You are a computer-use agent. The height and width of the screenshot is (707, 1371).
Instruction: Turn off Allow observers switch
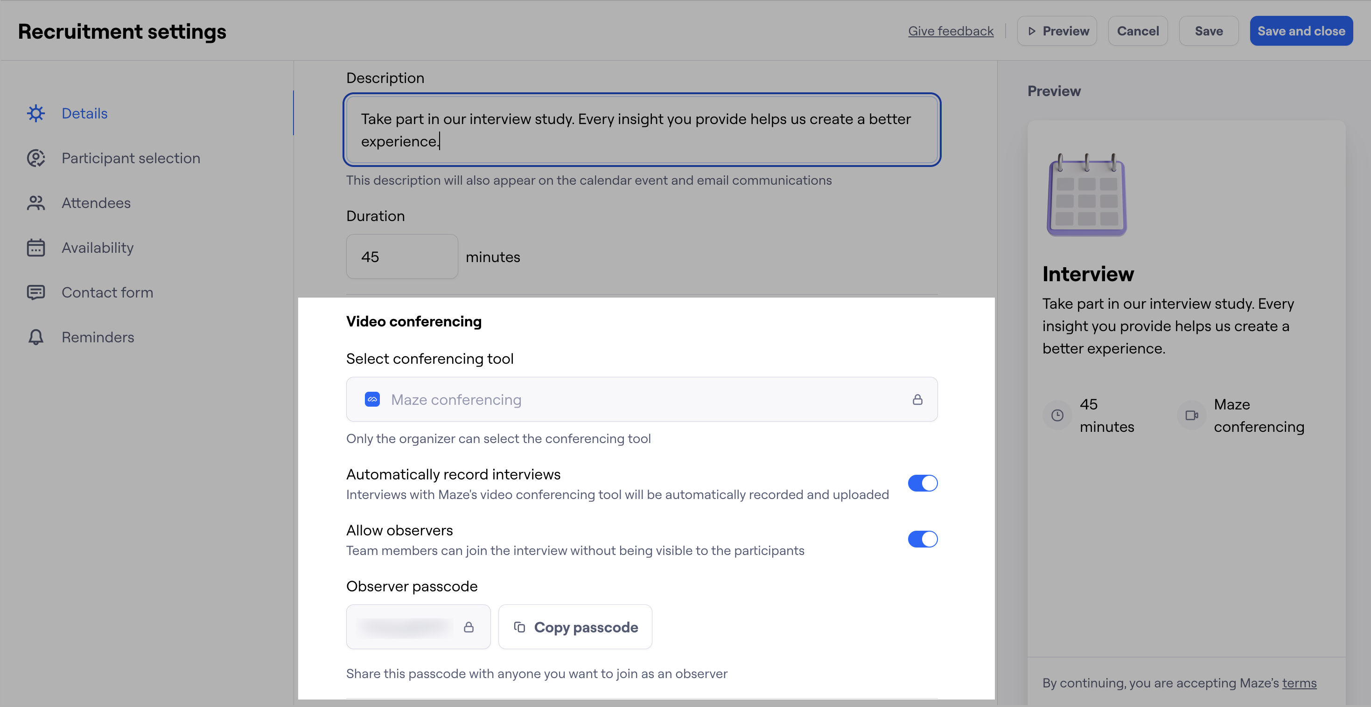click(923, 539)
